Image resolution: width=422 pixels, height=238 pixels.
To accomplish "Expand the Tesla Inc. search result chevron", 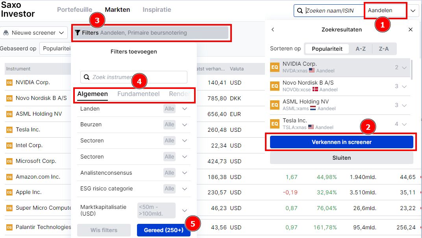I will click(x=404, y=124).
